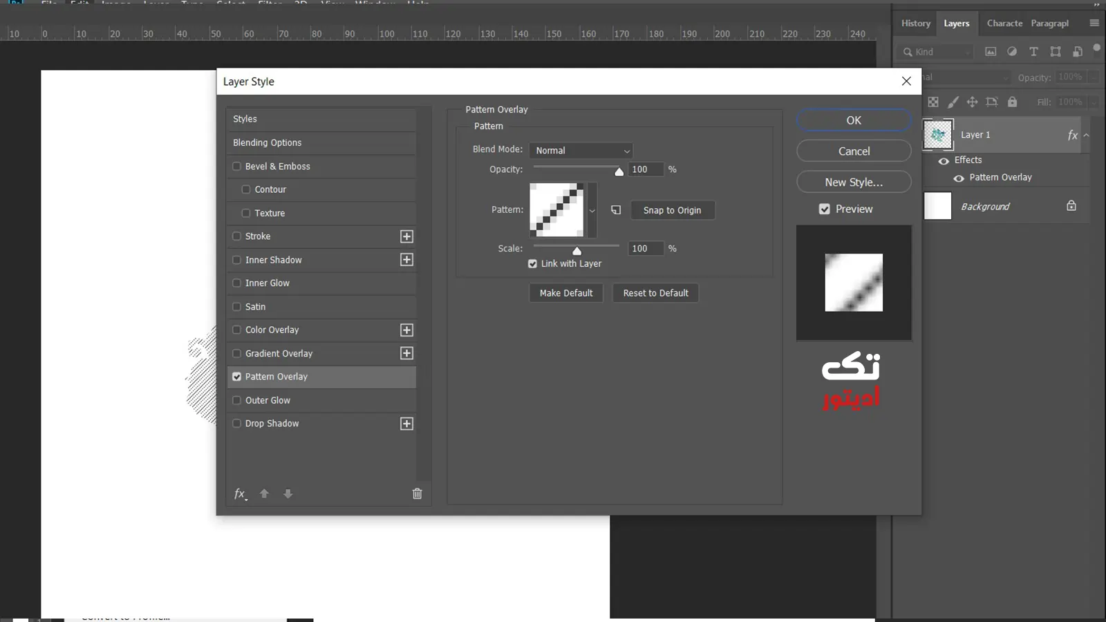Open the fx effects menu icon
1106x622 pixels.
pos(240,493)
